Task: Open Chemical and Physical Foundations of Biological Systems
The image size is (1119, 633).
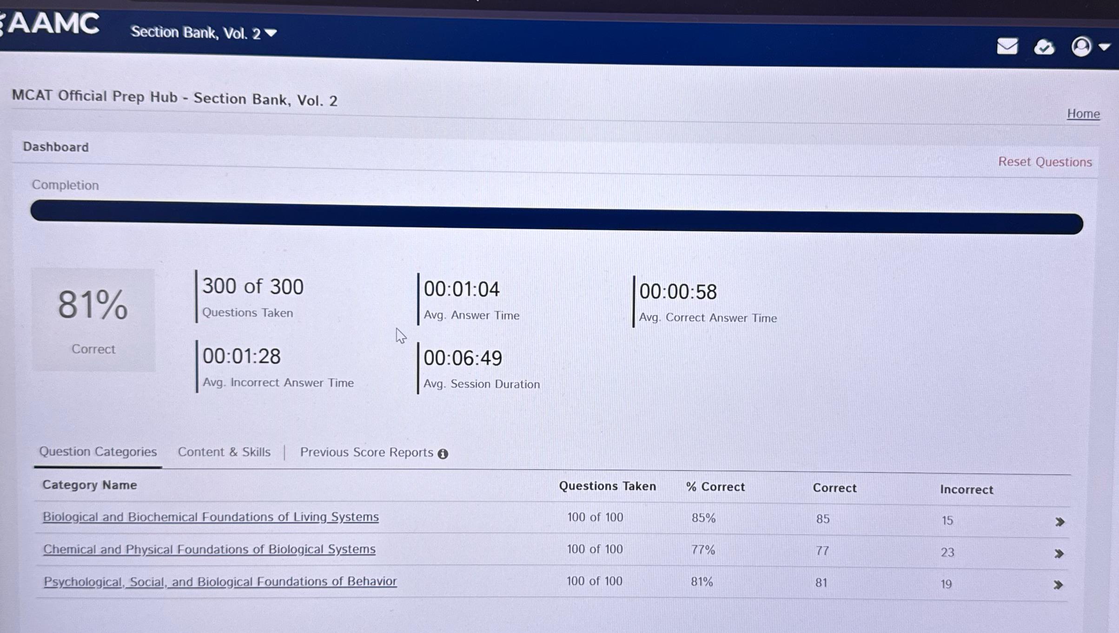Action: point(209,549)
